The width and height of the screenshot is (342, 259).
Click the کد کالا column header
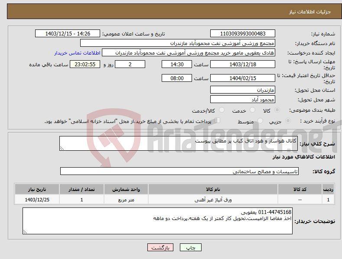coord(300,189)
